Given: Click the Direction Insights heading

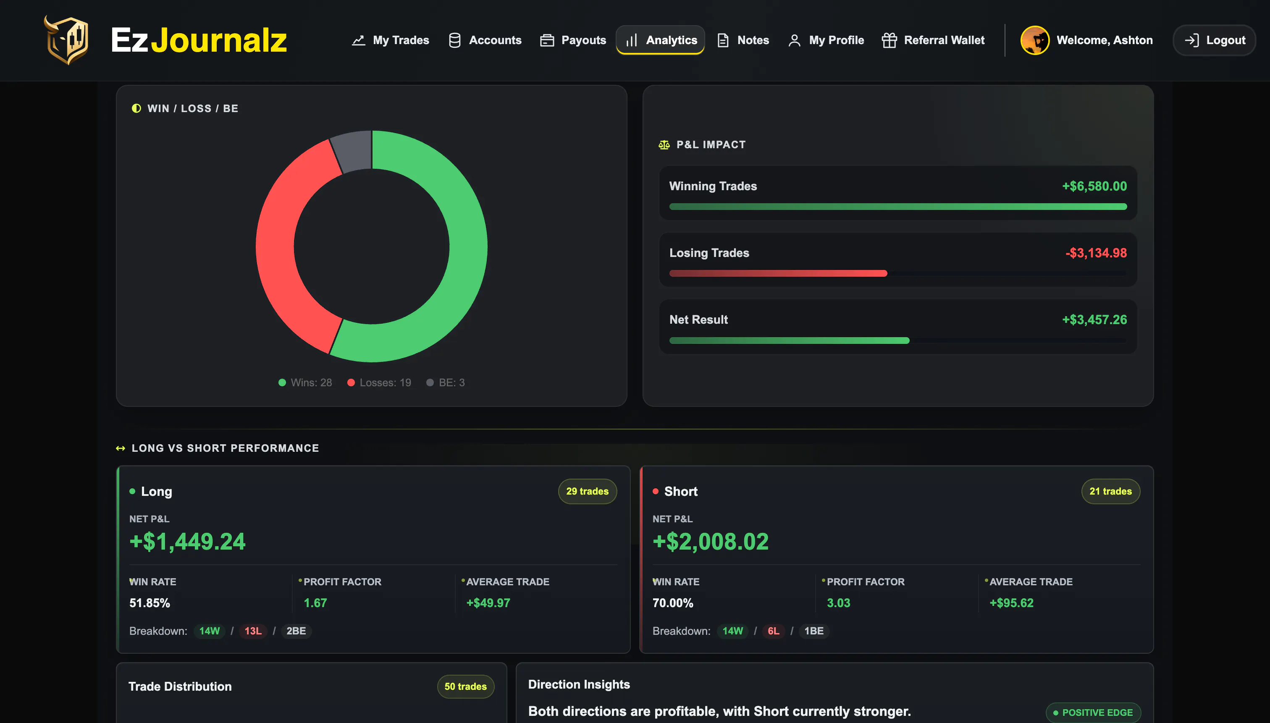Looking at the screenshot, I should tap(579, 684).
